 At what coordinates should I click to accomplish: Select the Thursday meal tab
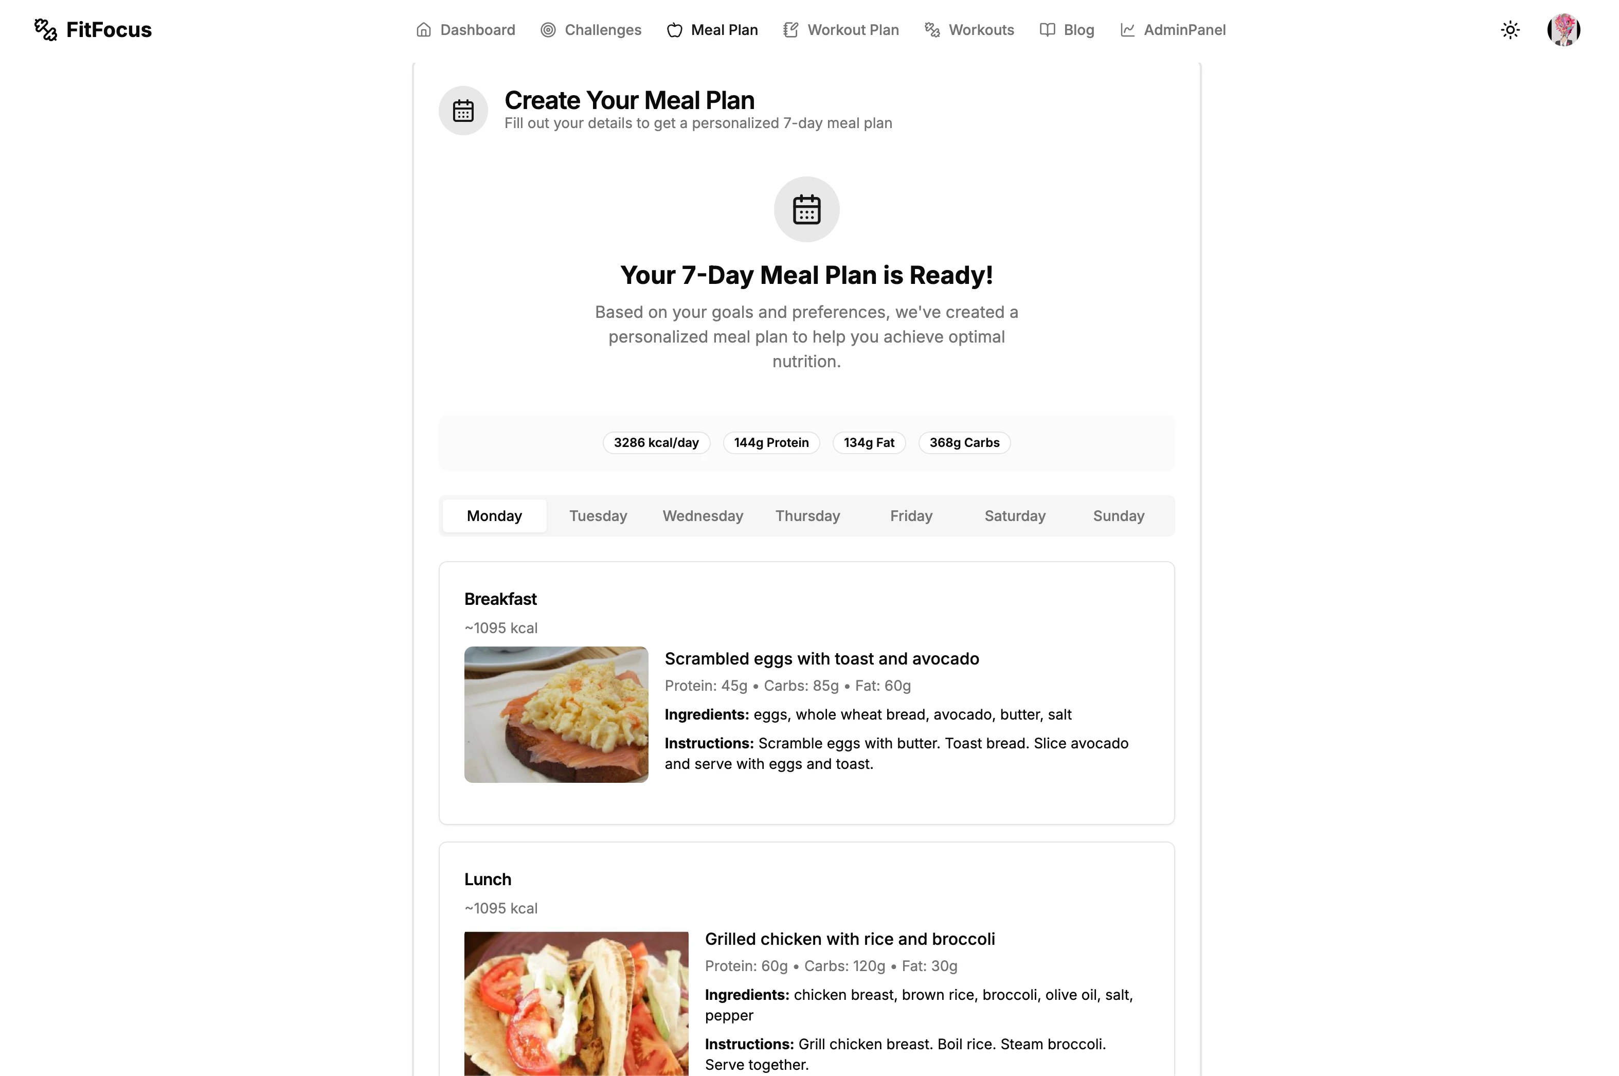(x=807, y=516)
